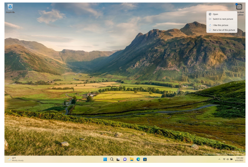Click the Wi-Fi icon in the system tray
Viewport: 248px width, 167px height.
click(224, 159)
